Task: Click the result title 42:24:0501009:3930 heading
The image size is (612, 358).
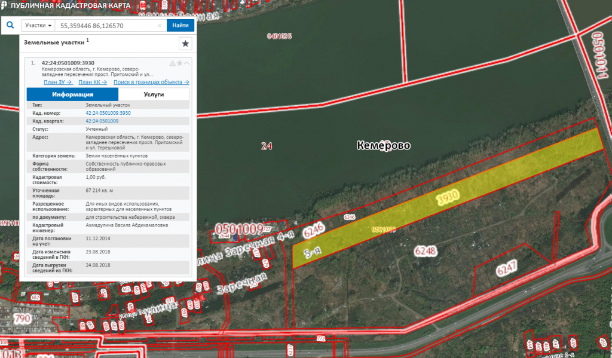Action: [x=68, y=63]
